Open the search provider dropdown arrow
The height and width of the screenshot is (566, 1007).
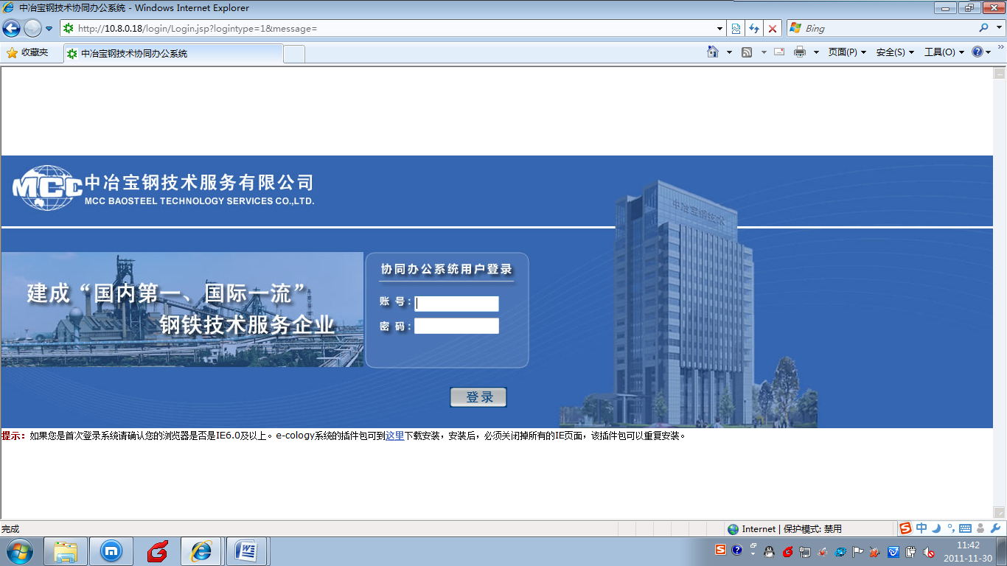click(x=997, y=29)
